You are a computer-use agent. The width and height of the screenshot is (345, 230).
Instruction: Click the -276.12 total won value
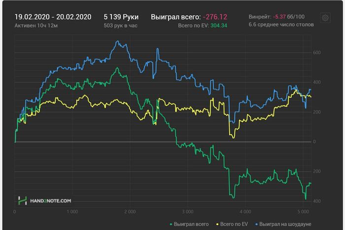click(x=215, y=17)
